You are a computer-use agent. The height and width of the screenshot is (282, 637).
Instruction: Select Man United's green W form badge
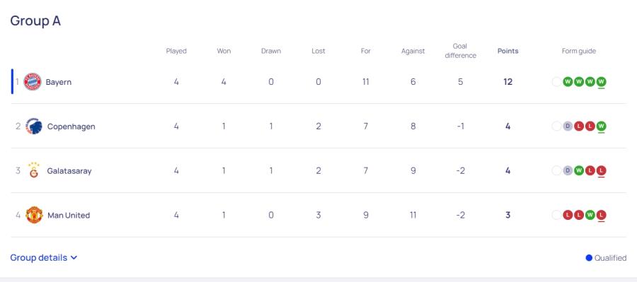[590, 215]
